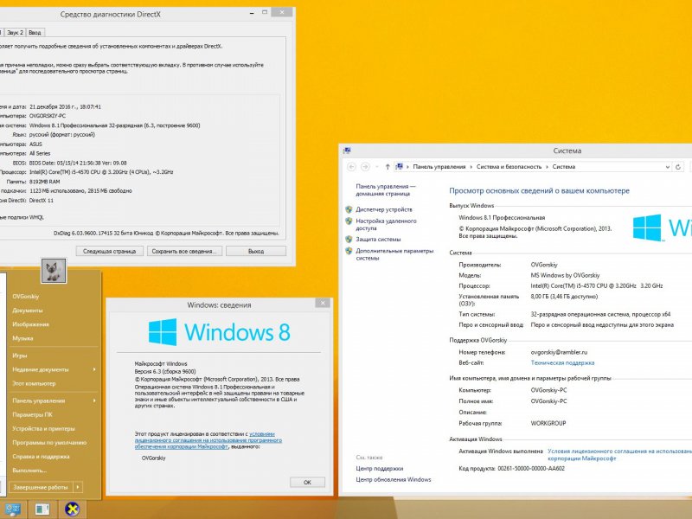
Task: Click product code 00261-50000-00000-AA602
Action: tap(531, 468)
